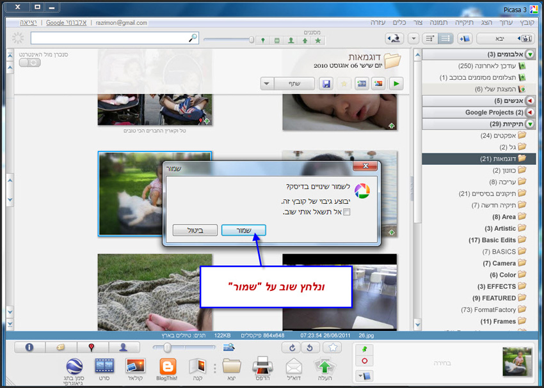
Task: Switch to tree folder view
Action: [430, 38]
